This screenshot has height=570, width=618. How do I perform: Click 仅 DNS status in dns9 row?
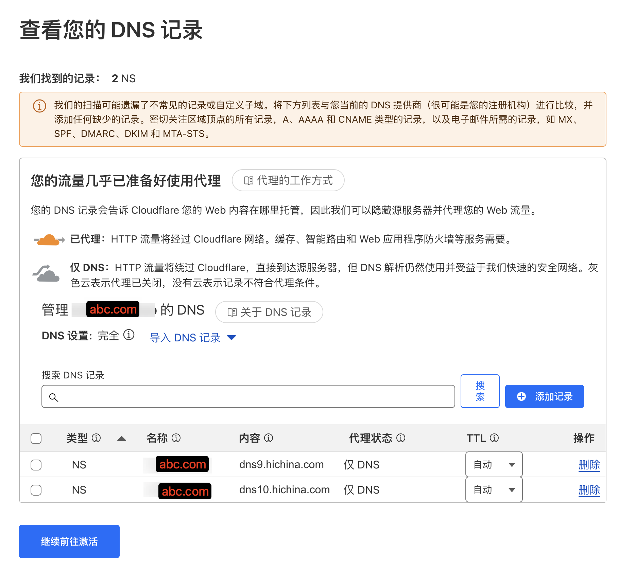tap(361, 464)
